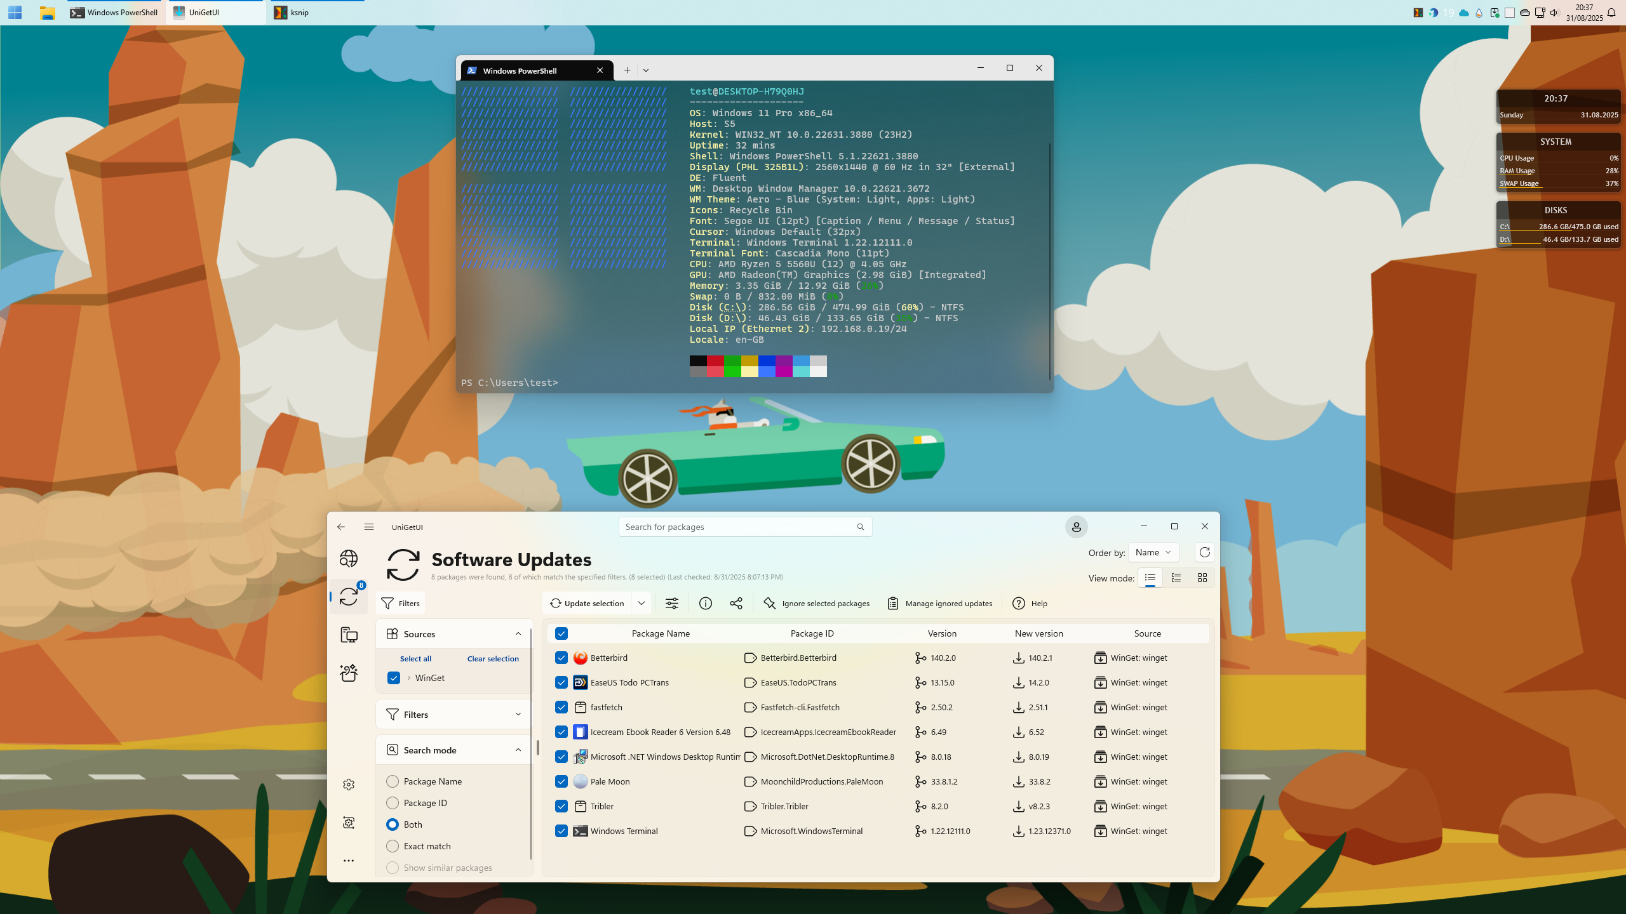Open File Explorer from taskbar
The height and width of the screenshot is (914, 1626).
[47, 13]
